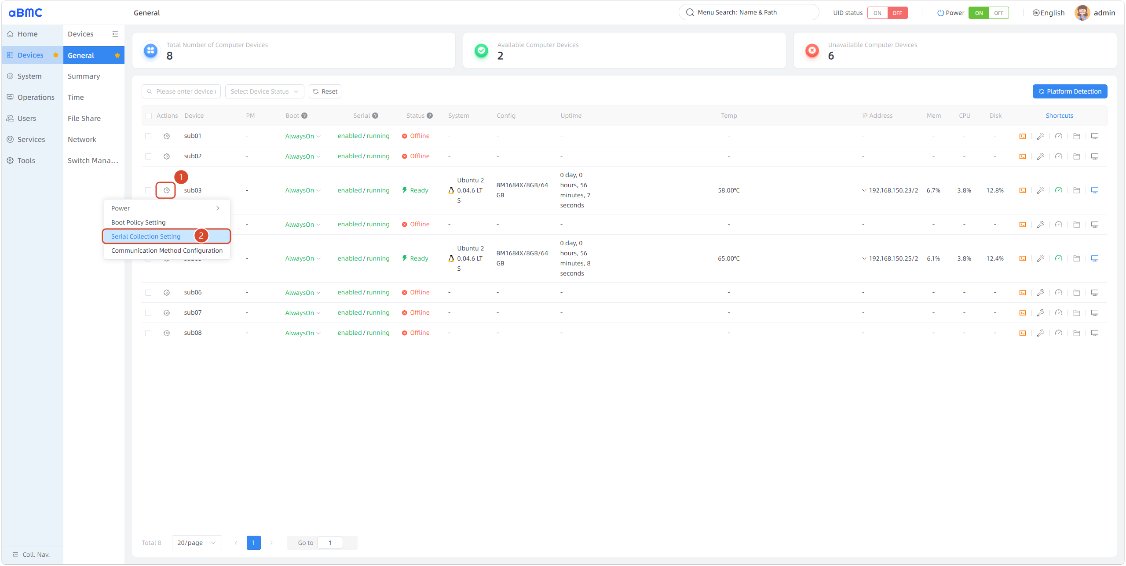
Task: Open the 20/page page size dropdown
Action: coord(197,543)
